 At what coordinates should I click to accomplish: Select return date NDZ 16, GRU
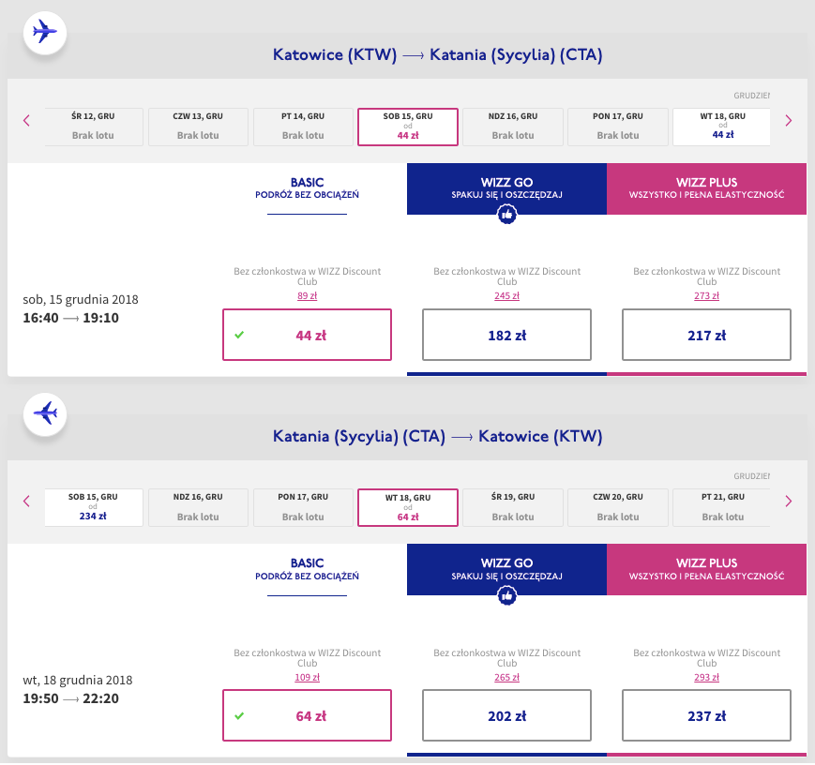(x=198, y=507)
